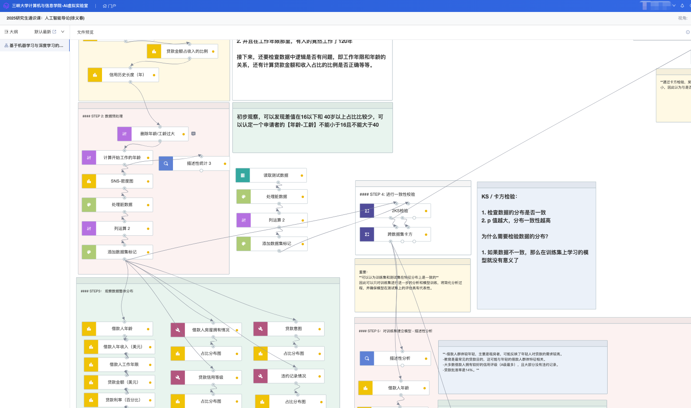Click the 大纲 outline toggle icon
The height and width of the screenshot is (408, 691).
click(x=6, y=32)
